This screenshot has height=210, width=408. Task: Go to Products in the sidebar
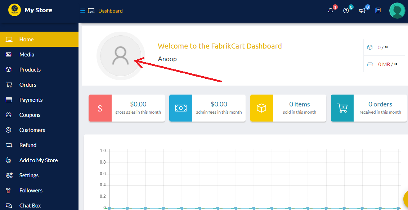[x=39, y=70]
